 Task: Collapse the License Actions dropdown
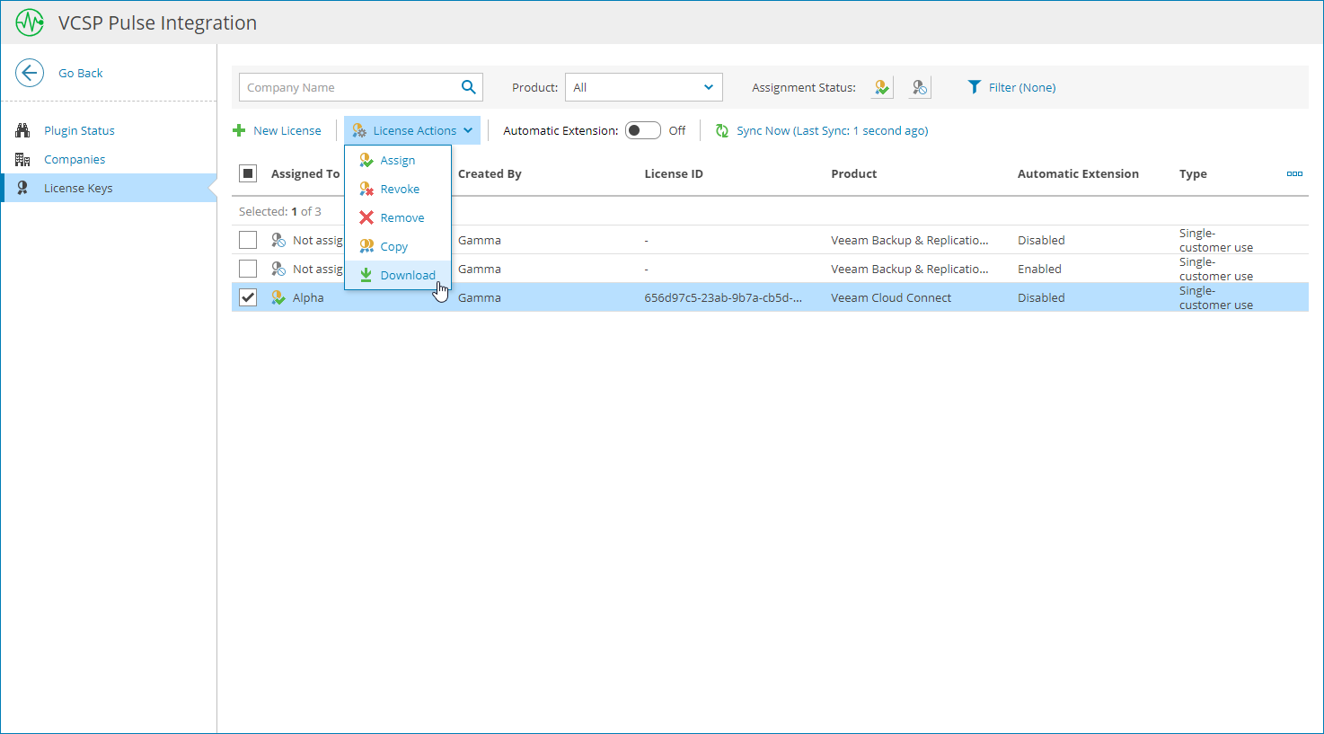coord(412,130)
